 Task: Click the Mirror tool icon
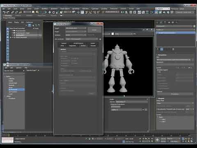pyautogui.click(x=122, y=12)
